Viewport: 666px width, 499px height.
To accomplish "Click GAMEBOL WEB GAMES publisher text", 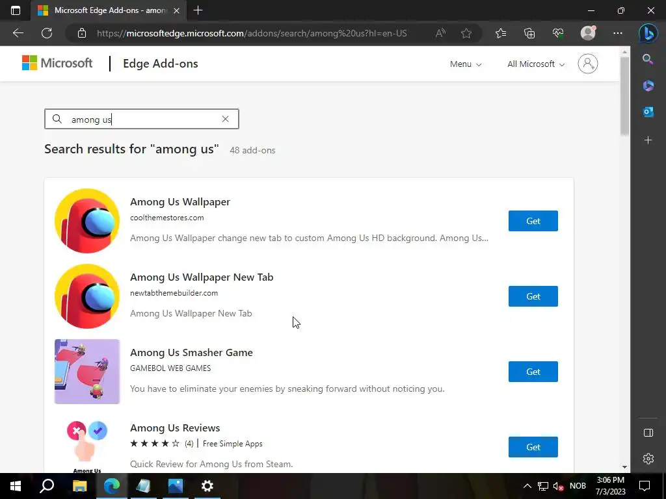I will [x=170, y=368].
